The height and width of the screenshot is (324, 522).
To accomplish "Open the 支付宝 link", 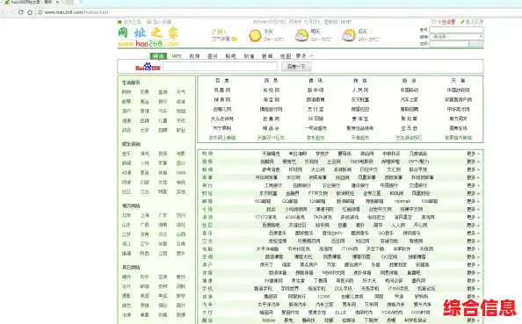I will click(x=315, y=109).
